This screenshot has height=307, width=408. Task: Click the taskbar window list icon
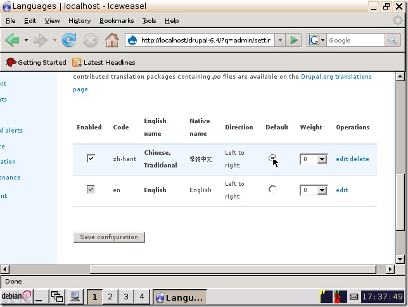pos(57,296)
